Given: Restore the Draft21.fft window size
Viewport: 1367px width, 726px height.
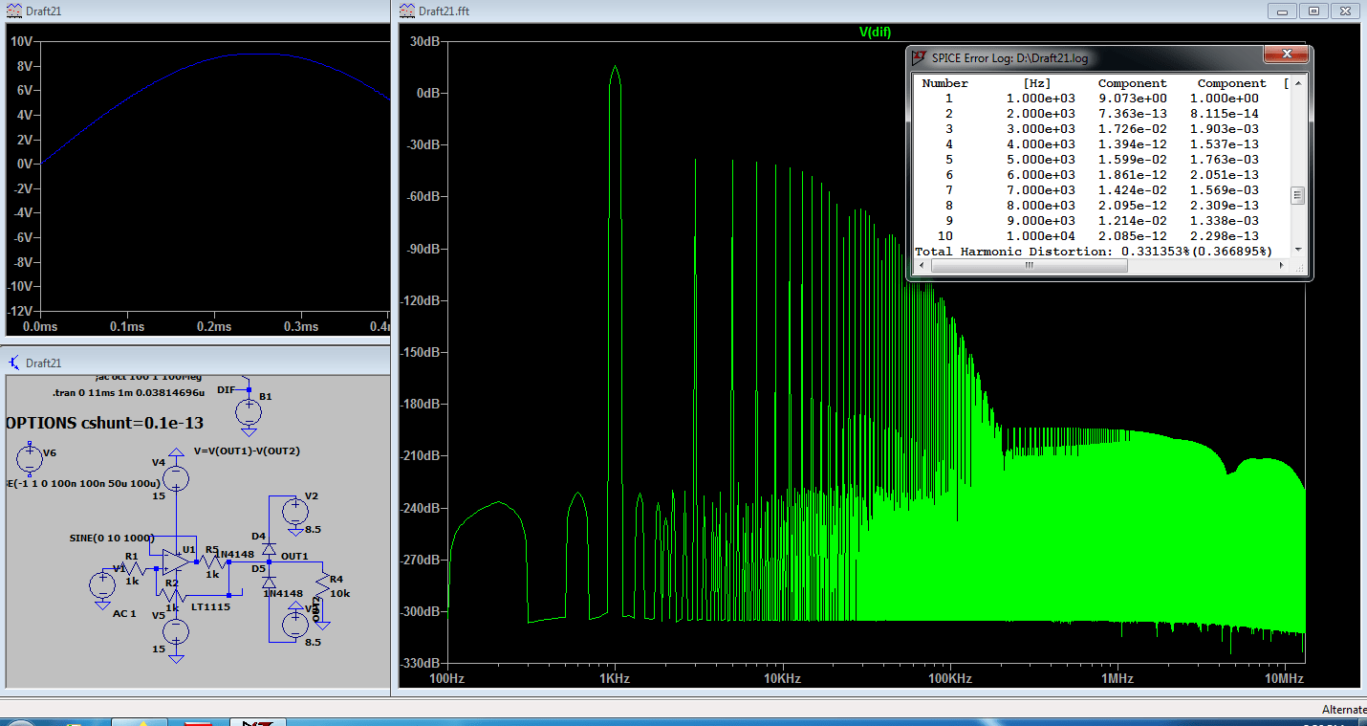Looking at the screenshot, I should click(x=1314, y=11).
